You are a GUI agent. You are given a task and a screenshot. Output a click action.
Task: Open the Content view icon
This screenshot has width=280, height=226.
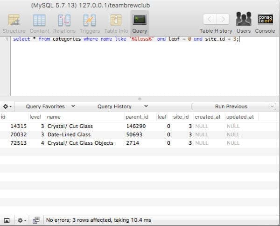[39, 20]
